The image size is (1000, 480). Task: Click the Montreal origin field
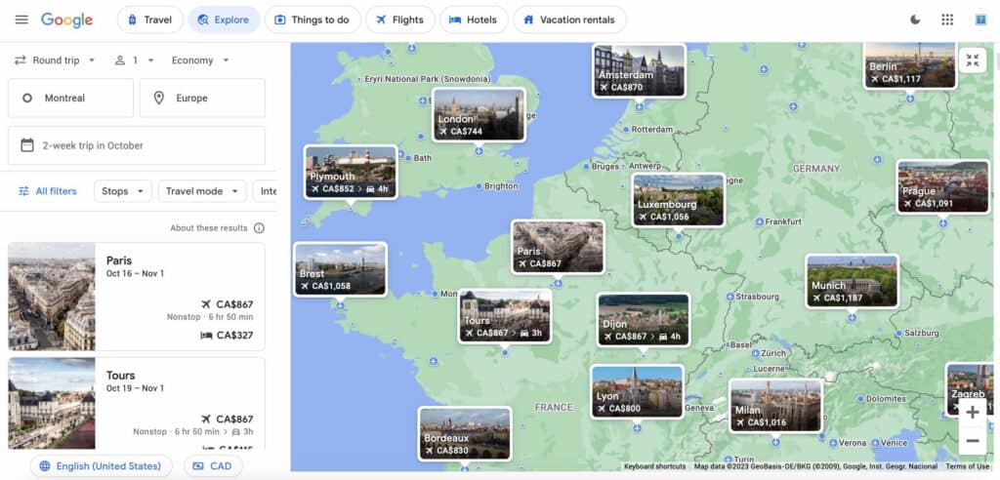70,99
